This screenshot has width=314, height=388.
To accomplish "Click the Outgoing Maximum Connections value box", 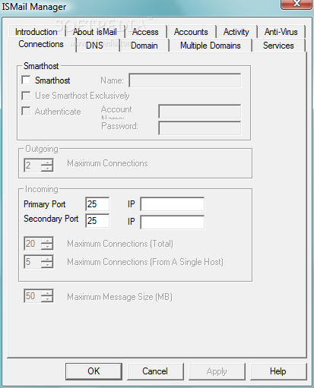I will 33,166.
